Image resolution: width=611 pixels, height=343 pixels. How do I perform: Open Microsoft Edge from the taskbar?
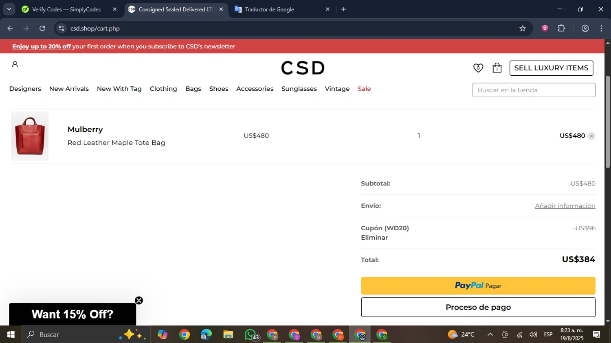click(x=206, y=334)
